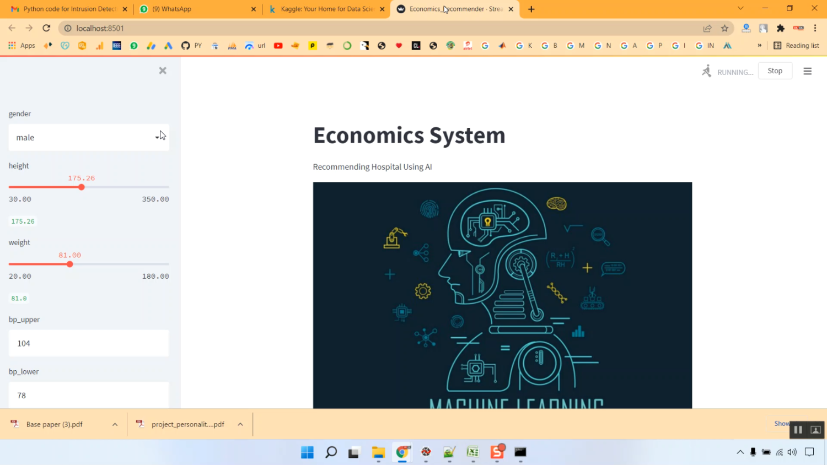The height and width of the screenshot is (465, 827).
Task: Reload the localhost page
Action: [46, 28]
